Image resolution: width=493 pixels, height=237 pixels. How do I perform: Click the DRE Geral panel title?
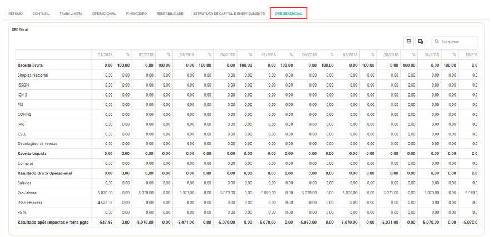20,30
